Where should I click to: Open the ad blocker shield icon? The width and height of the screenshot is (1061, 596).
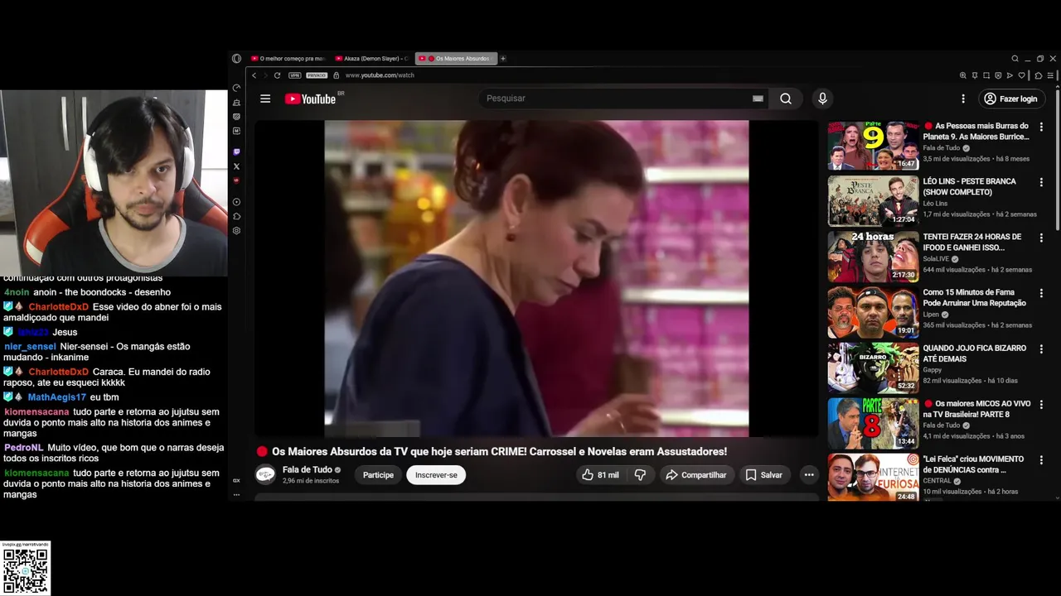coord(998,75)
